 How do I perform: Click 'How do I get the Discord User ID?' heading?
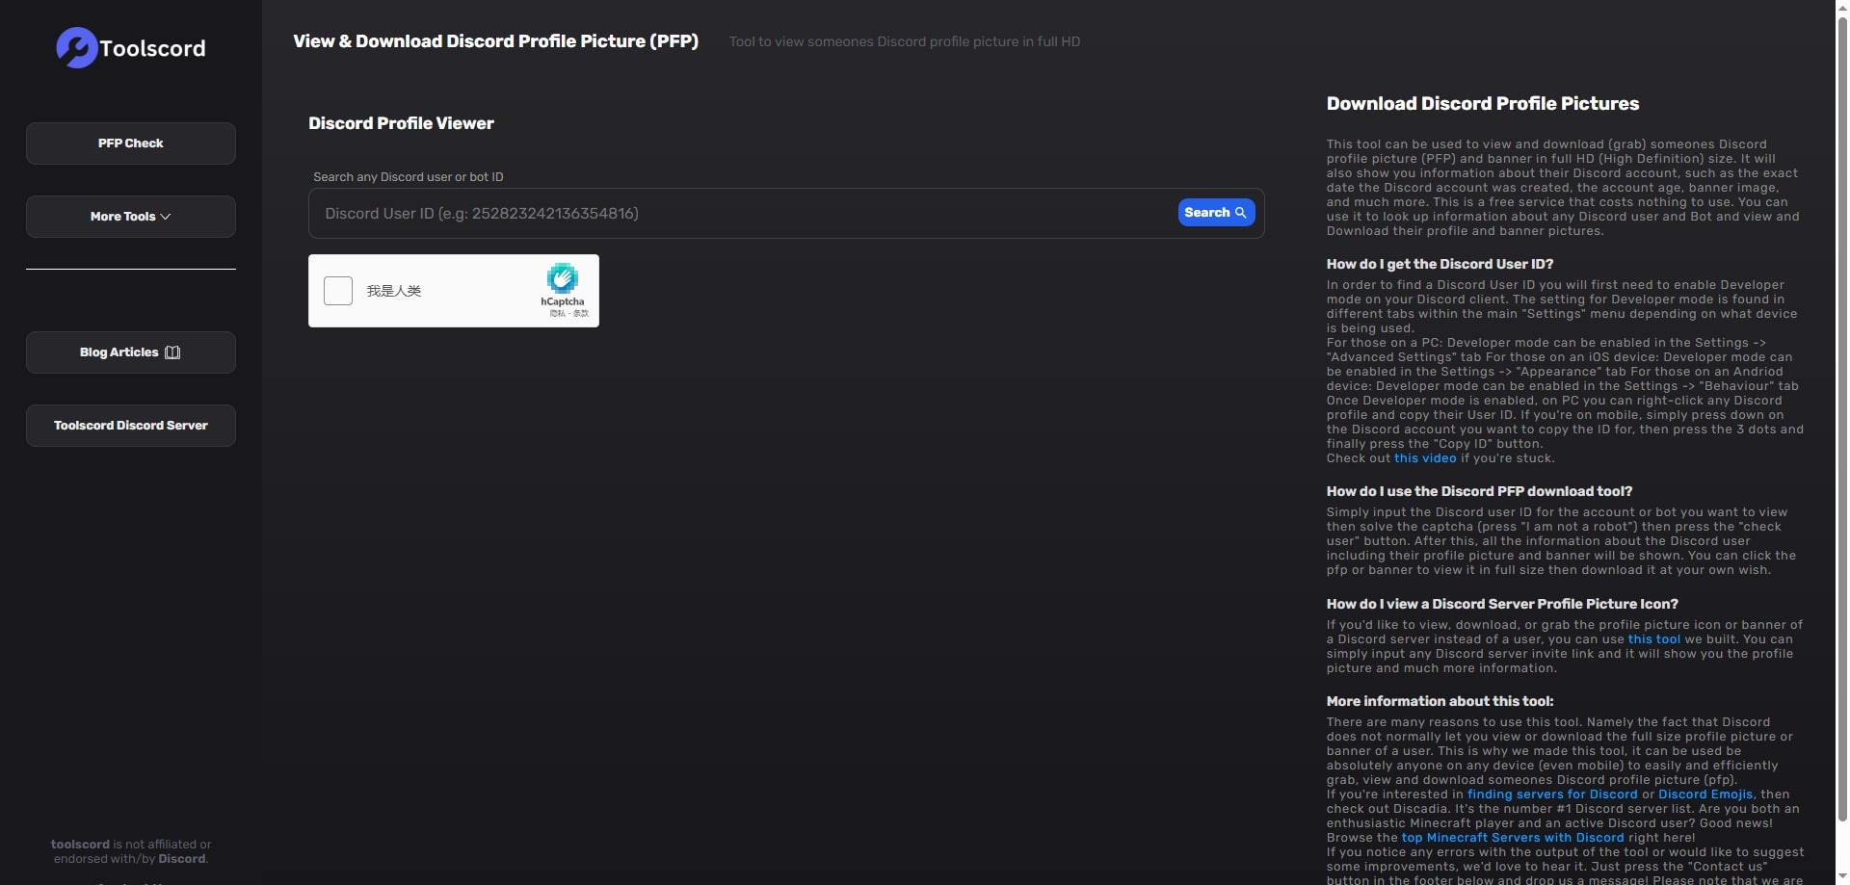(1440, 264)
